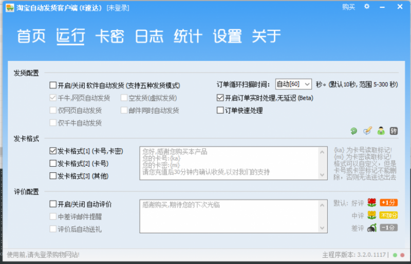Click the orange +1分 button
The height and width of the screenshot is (264, 411).
pyautogui.click(x=388, y=202)
